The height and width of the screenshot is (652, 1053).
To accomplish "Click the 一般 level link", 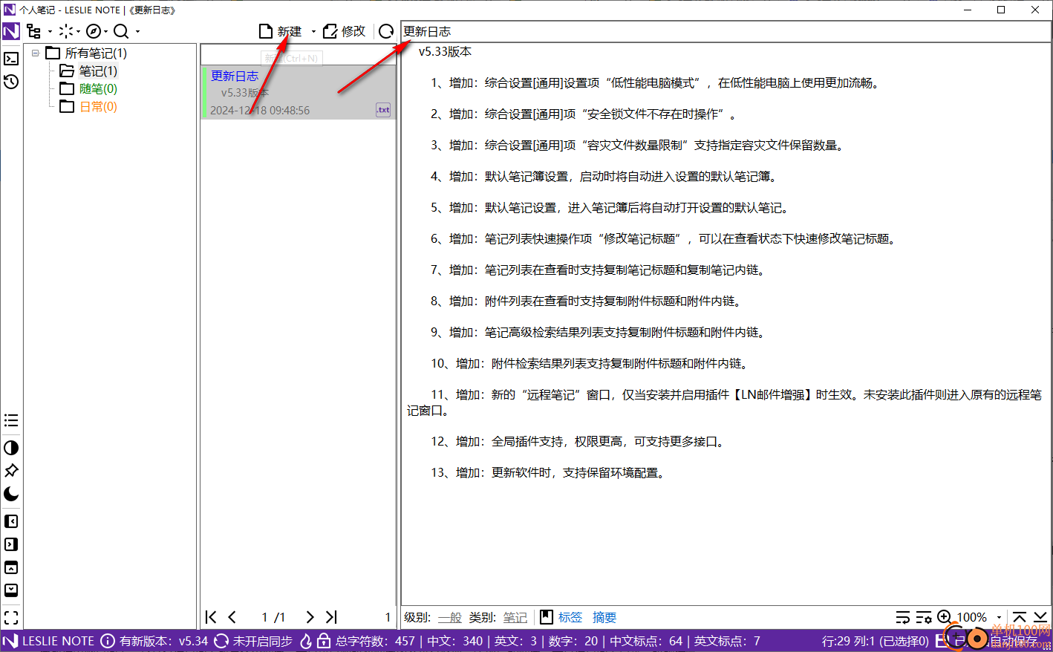I will pyautogui.click(x=449, y=618).
